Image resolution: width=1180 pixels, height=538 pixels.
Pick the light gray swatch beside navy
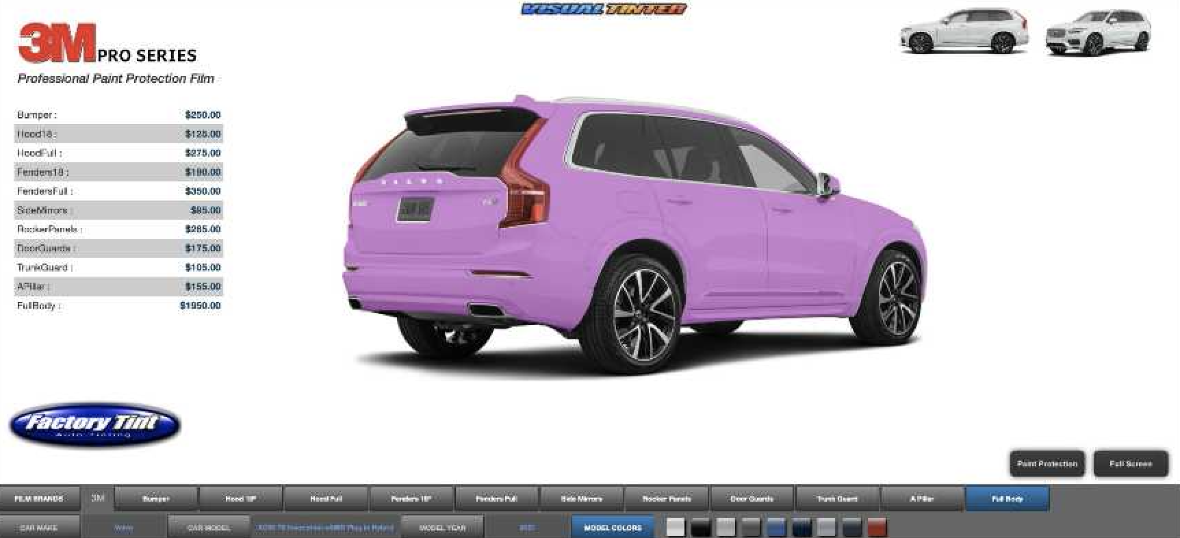(826, 528)
